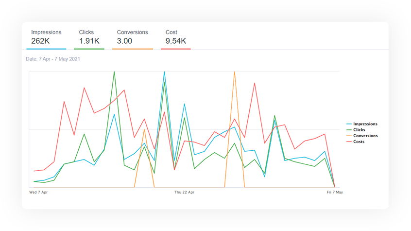This screenshot has height=231, width=411.
Task: Select the Impressions metric tab
Action: tap(46, 37)
